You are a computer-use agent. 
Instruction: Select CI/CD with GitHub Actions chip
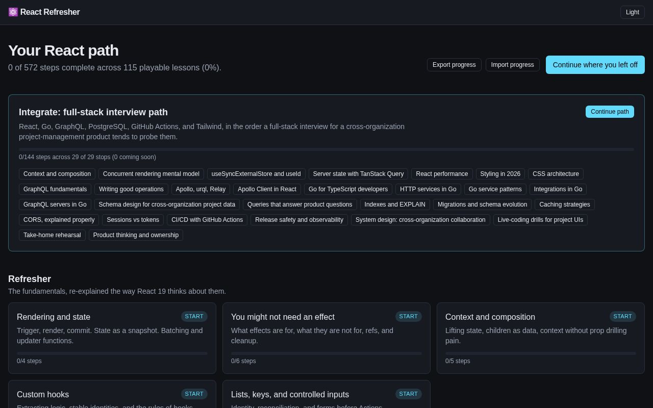click(x=207, y=220)
